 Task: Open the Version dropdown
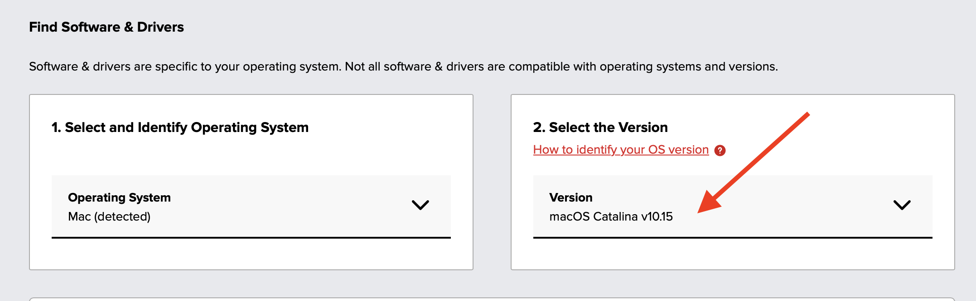tap(732, 206)
